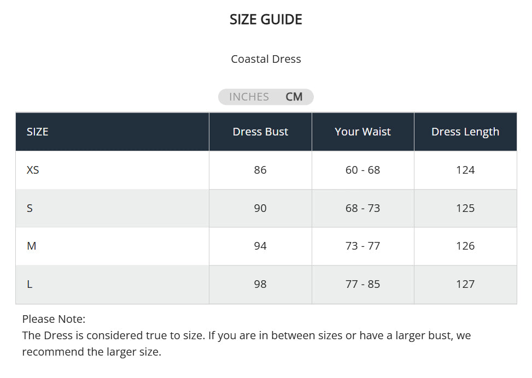Click the M dress length 126
This screenshot has height=378, width=532.
coord(465,246)
